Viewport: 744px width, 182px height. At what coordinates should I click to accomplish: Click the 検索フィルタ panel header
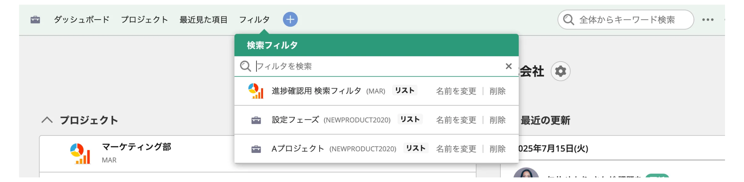point(377,45)
